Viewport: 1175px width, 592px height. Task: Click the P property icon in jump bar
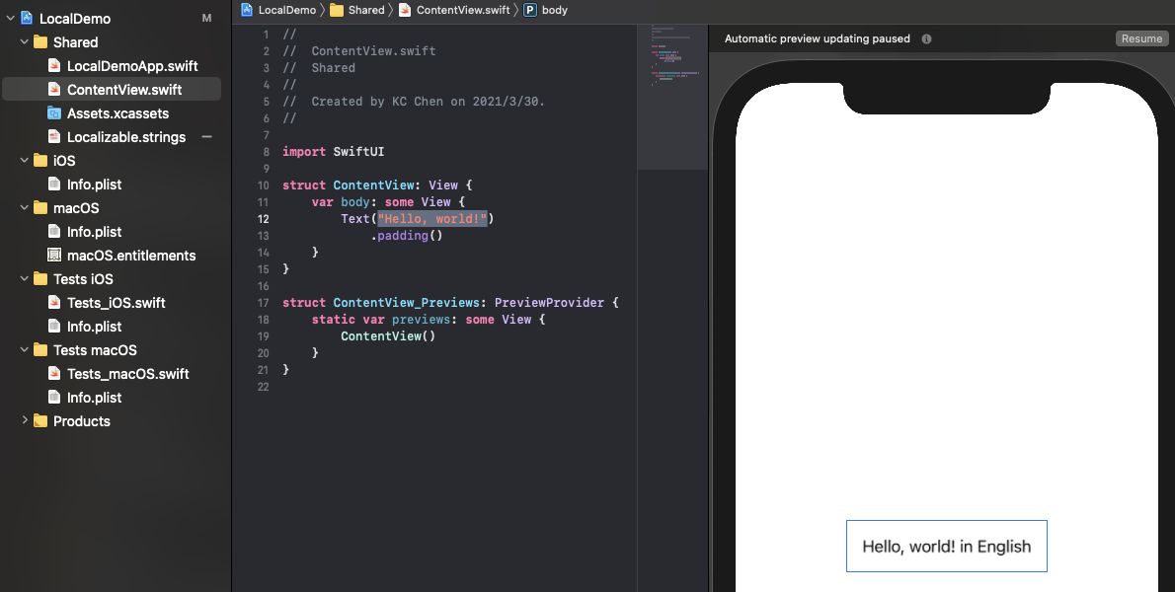click(x=530, y=10)
